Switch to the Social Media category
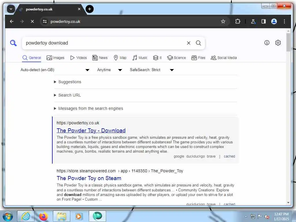296x222 pixels. click(x=224, y=58)
